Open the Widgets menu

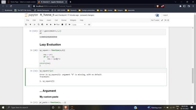[x=73, y=20]
